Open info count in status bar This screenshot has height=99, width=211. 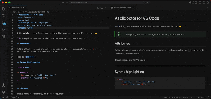[x=17, y=97]
